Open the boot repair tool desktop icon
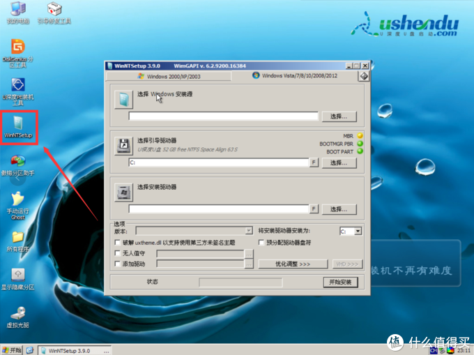The image size is (474, 355). pos(54,13)
